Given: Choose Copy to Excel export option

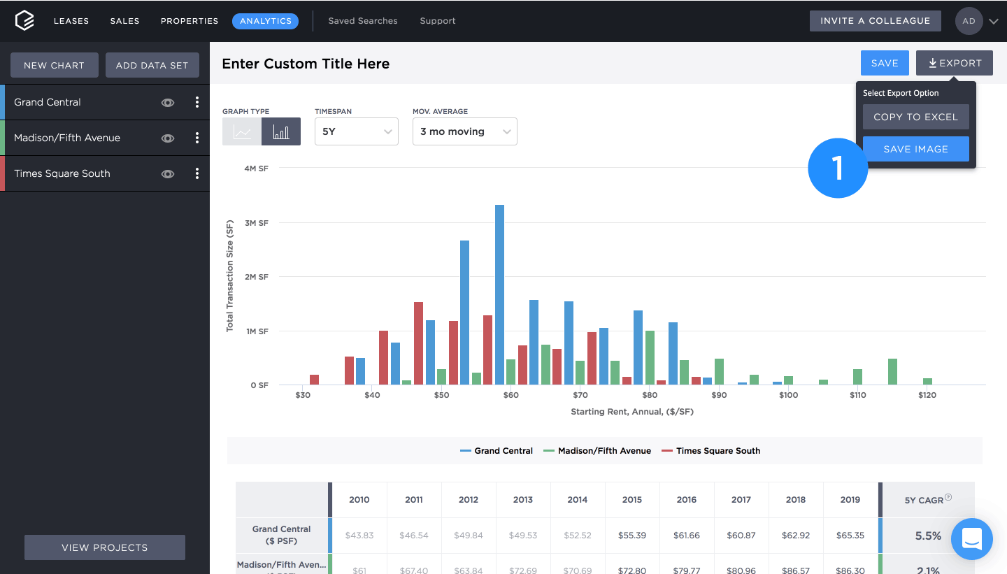Looking at the screenshot, I should tap(915, 117).
